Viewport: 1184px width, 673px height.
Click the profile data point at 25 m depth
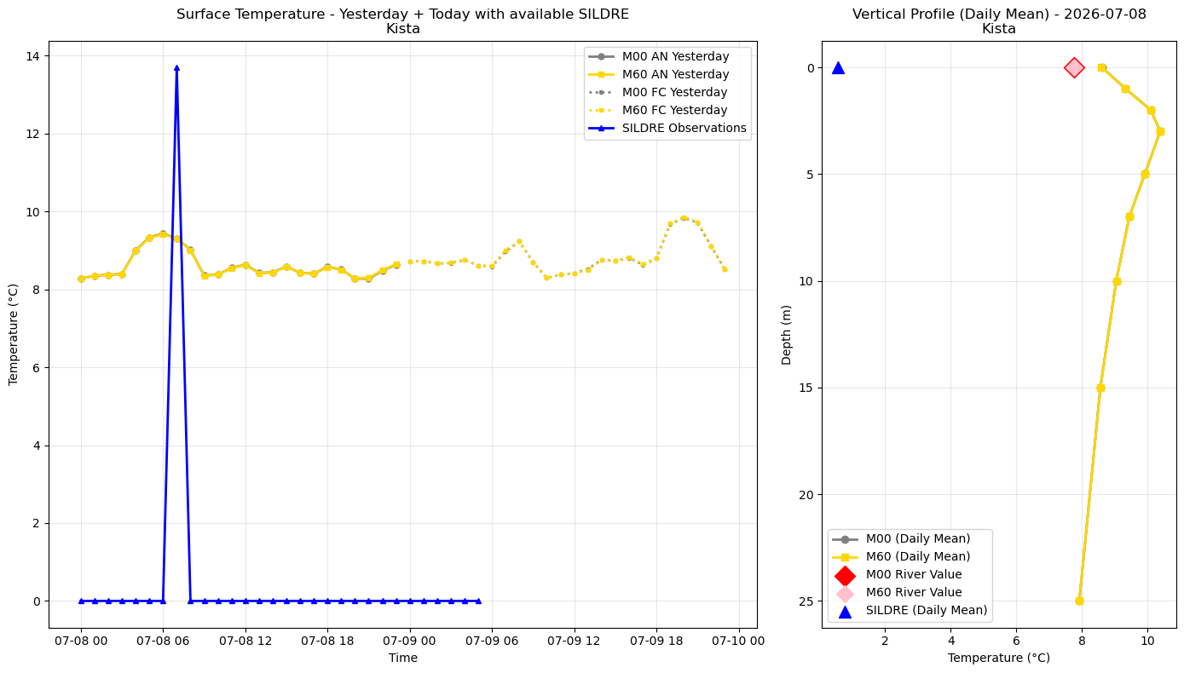pos(1079,601)
